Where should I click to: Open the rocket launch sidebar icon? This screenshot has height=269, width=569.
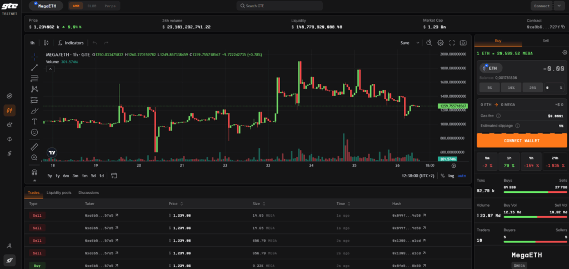[x=9, y=260]
